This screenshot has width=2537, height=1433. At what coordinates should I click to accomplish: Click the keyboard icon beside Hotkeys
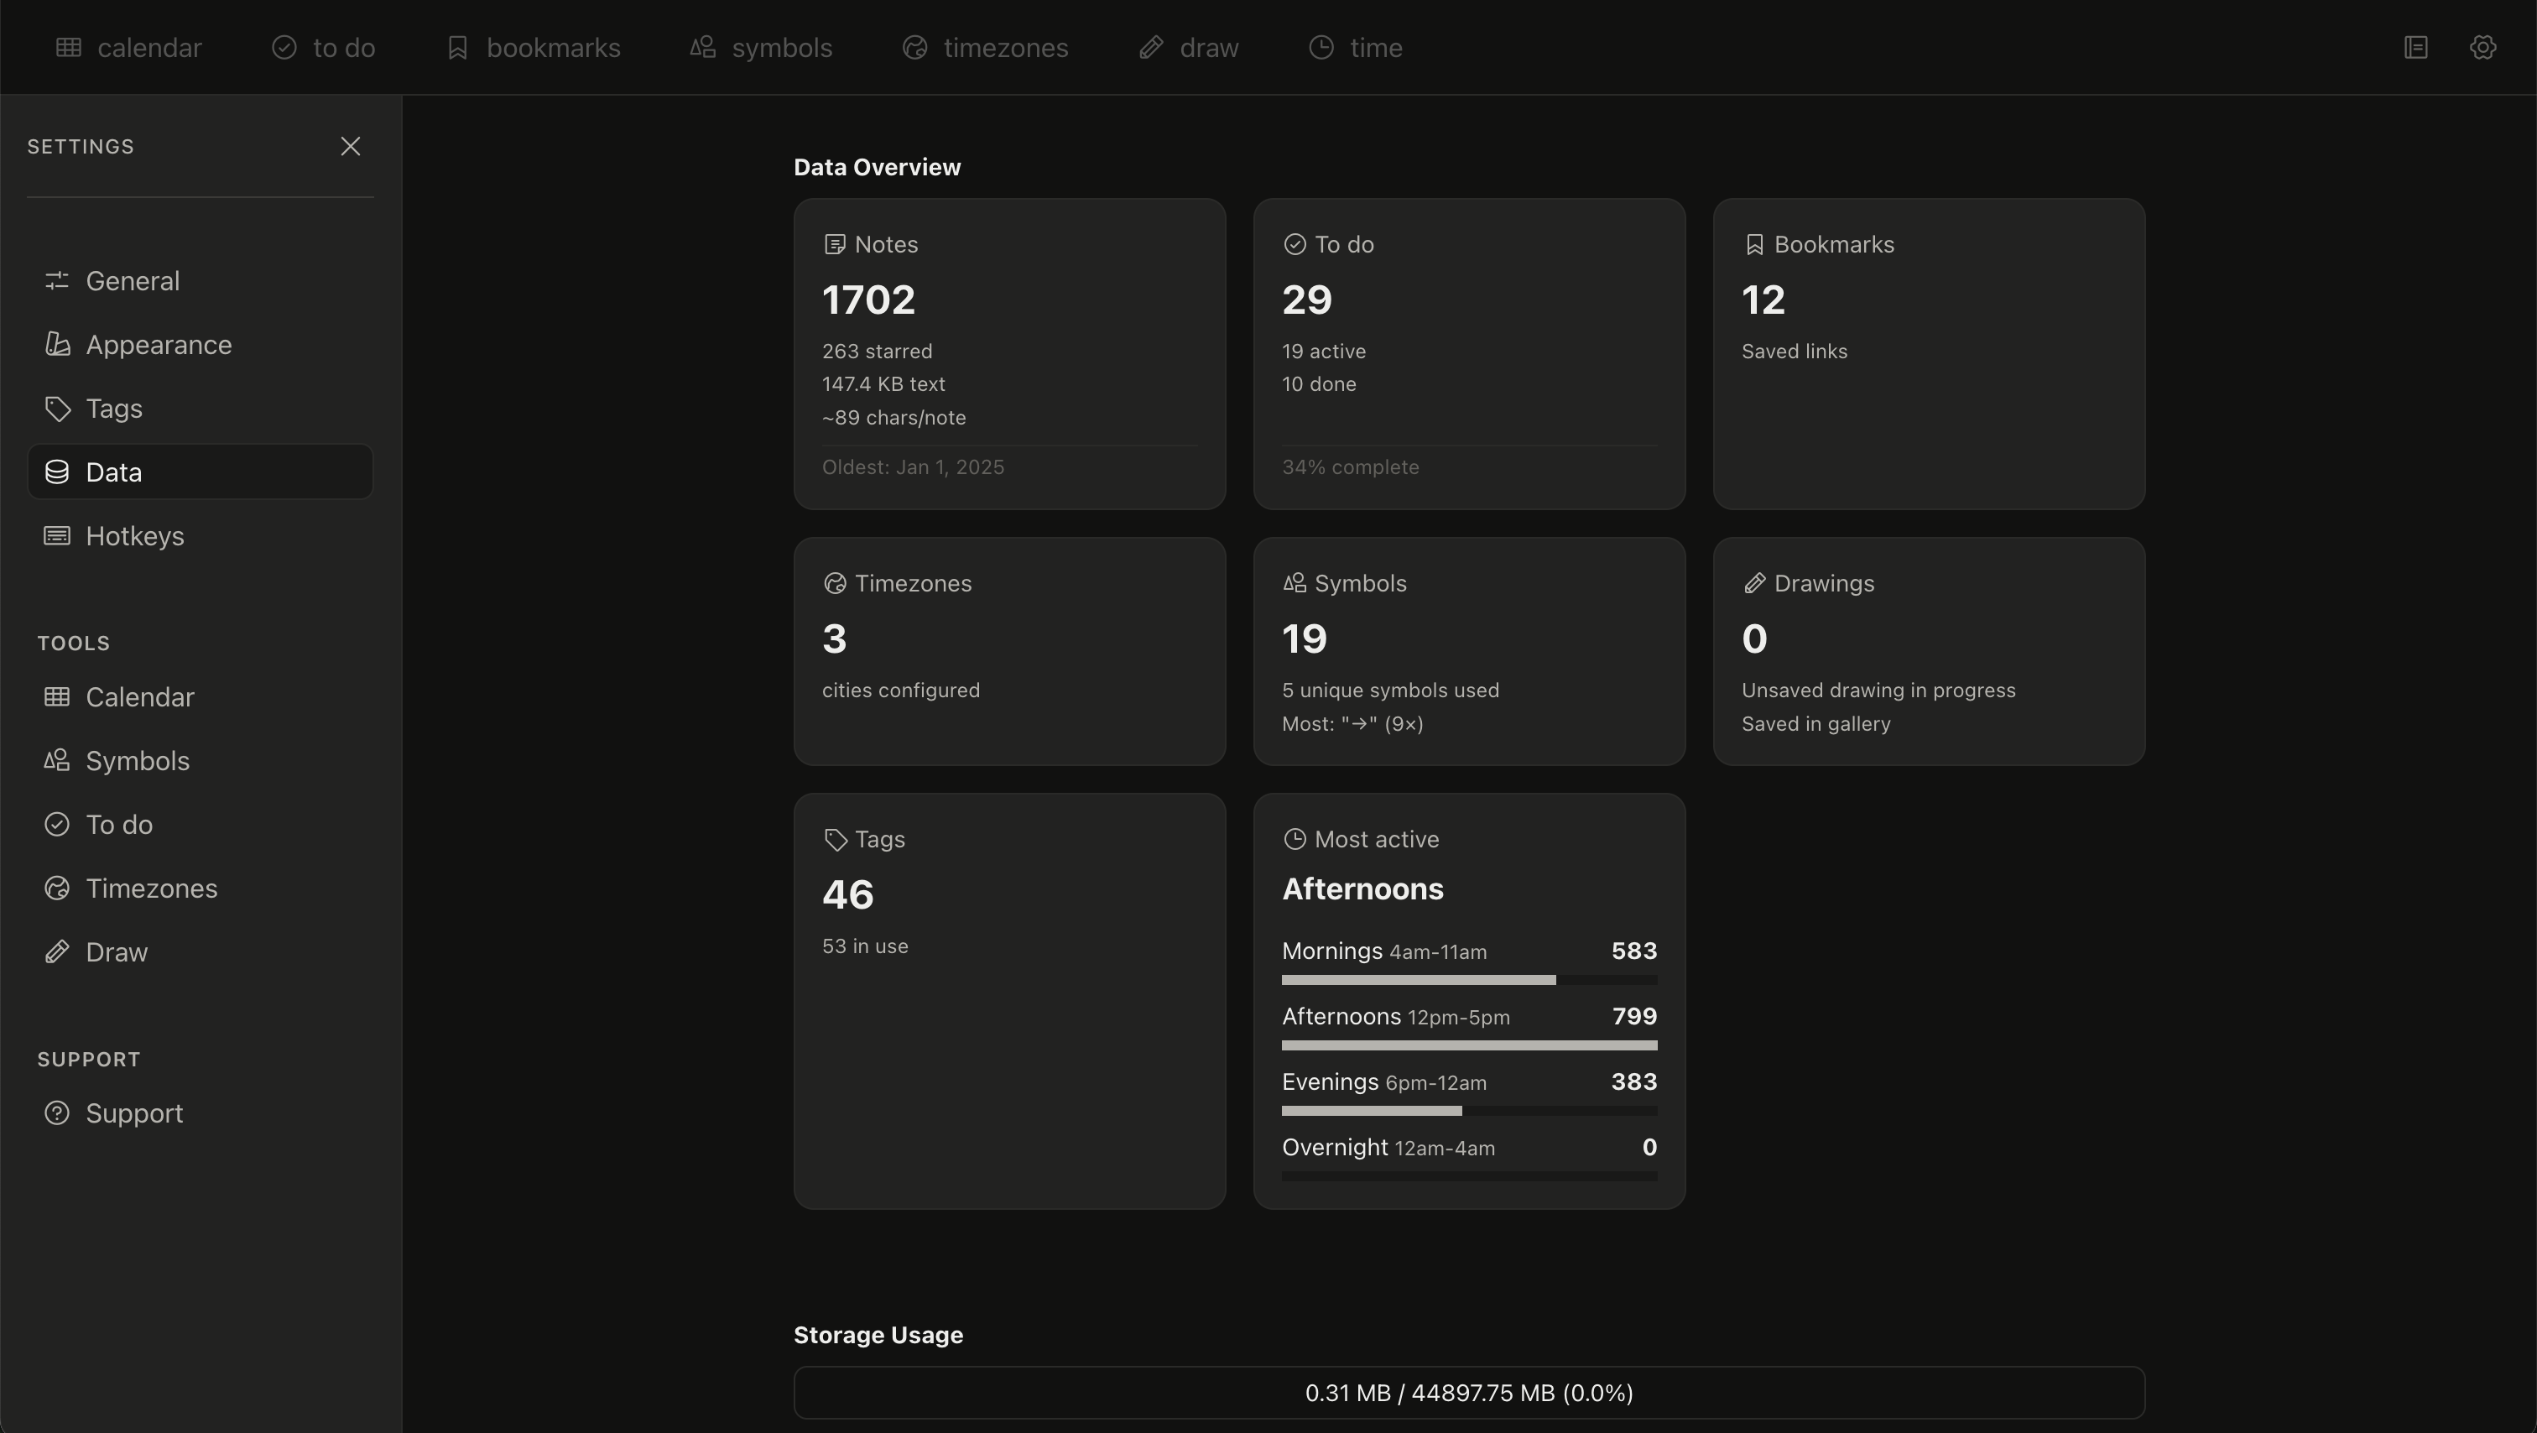(x=57, y=536)
